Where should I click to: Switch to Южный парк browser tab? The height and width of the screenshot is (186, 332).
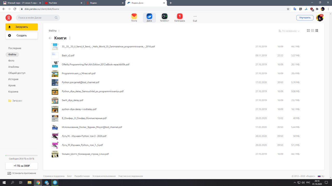pyautogui.click(x=22, y=3)
